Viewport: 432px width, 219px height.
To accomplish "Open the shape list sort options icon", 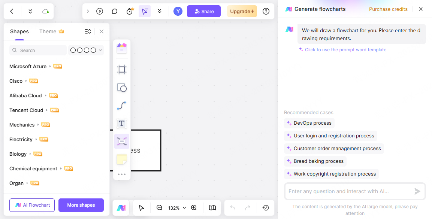I will 88,31.
